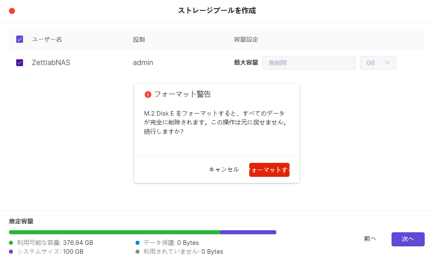
Task: Click the purple system-size bar segment
Action: [248, 232]
